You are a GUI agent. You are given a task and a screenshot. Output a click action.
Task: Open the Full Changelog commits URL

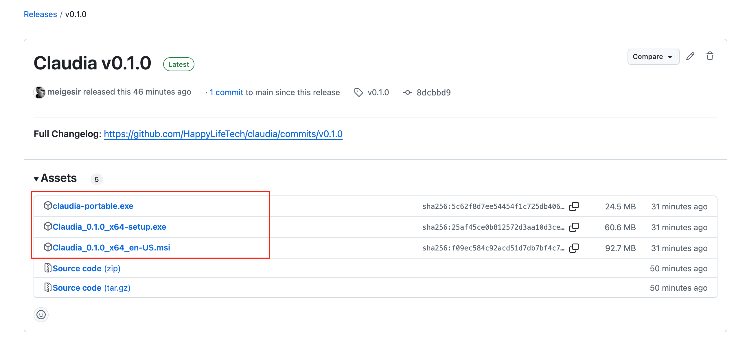pos(223,134)
